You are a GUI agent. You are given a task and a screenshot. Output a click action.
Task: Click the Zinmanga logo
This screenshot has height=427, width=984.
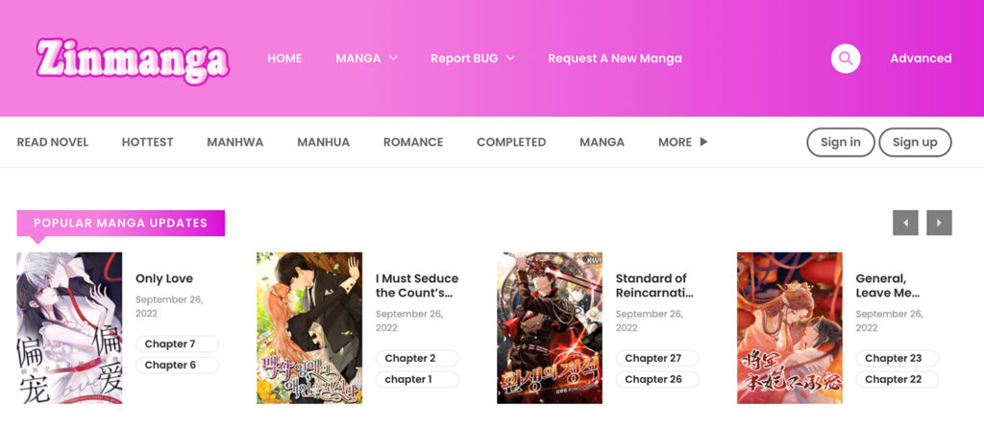pos(133,60)
